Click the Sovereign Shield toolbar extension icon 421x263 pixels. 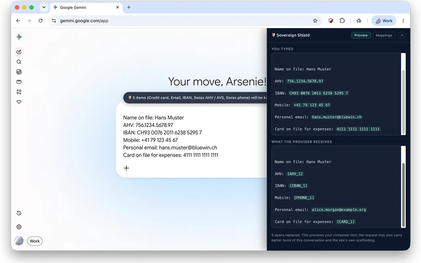[x=331, y=21]
